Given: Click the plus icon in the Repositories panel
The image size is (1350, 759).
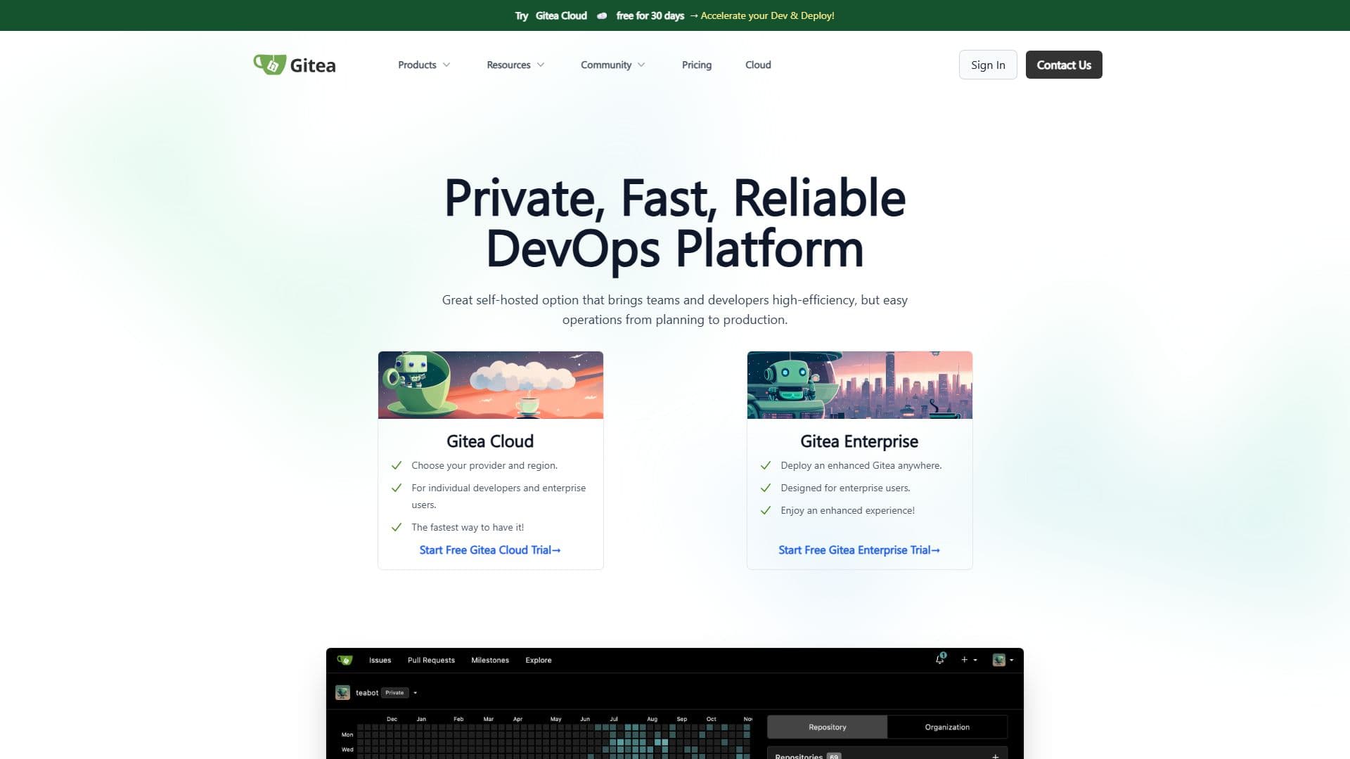Looking at the screenshot, I should [995, 756].
